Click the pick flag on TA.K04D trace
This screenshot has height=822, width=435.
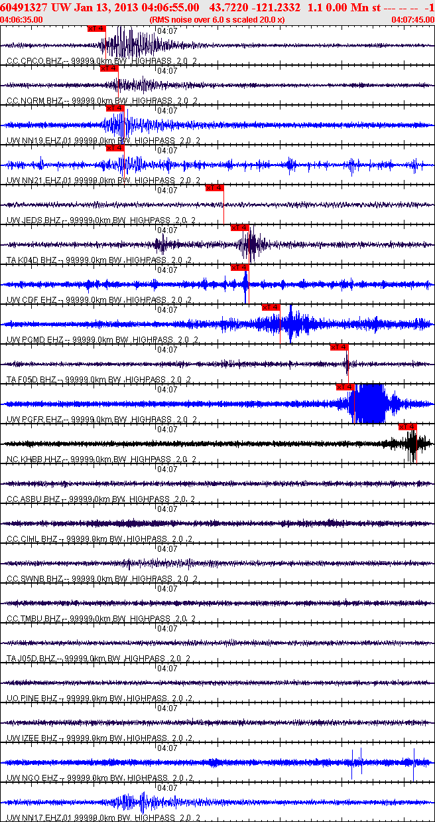click(239, 228)
